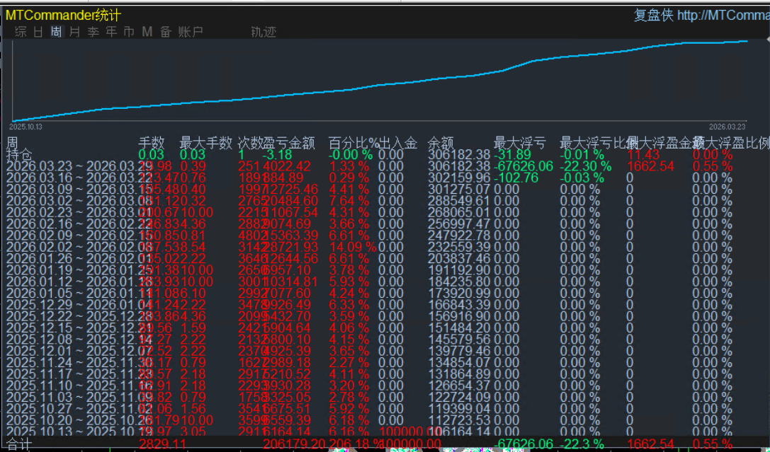The width and height of the screenshot is (770, 452).
Task: Open the 轨迹 track tab
Action: tap(264, 32)
